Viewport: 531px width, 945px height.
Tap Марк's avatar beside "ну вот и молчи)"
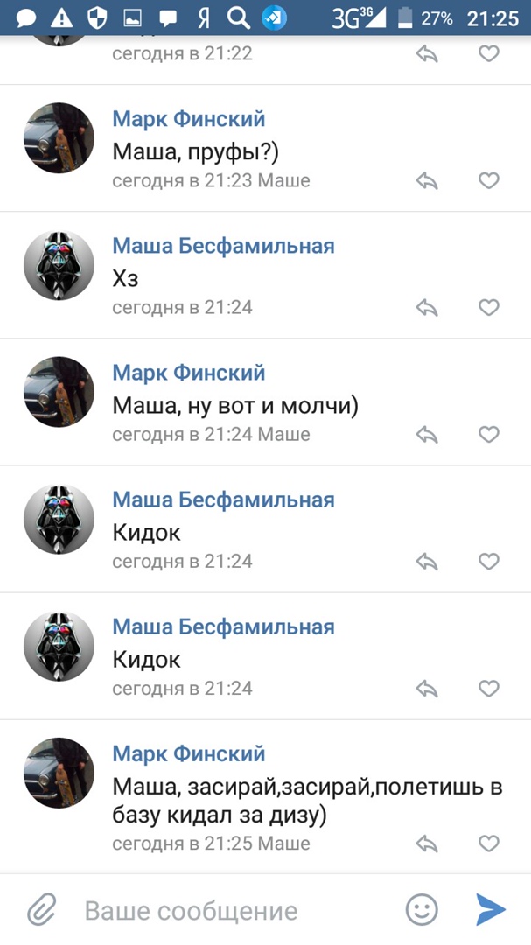[59, 392]
